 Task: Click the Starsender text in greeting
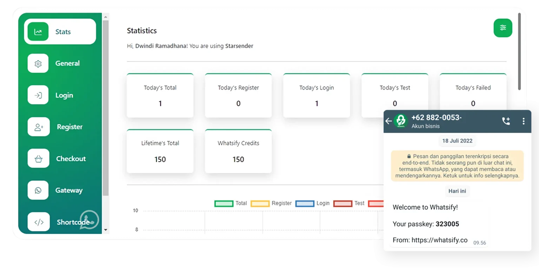tap(239, 46)
